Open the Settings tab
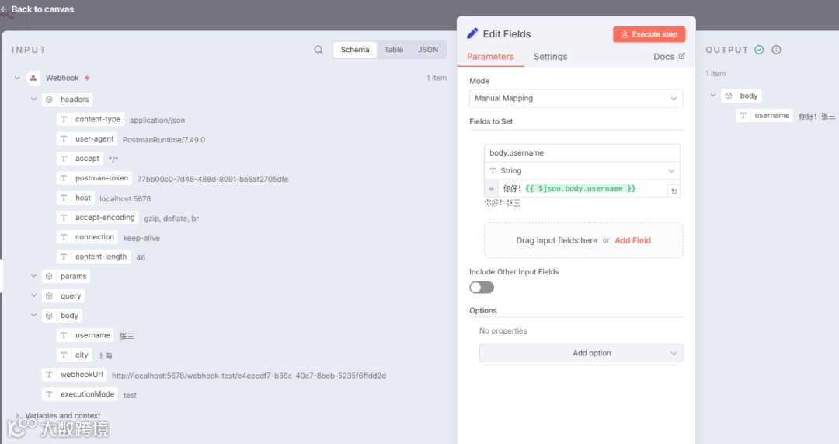This screenshot has height=444, width=839. (550, 57)
